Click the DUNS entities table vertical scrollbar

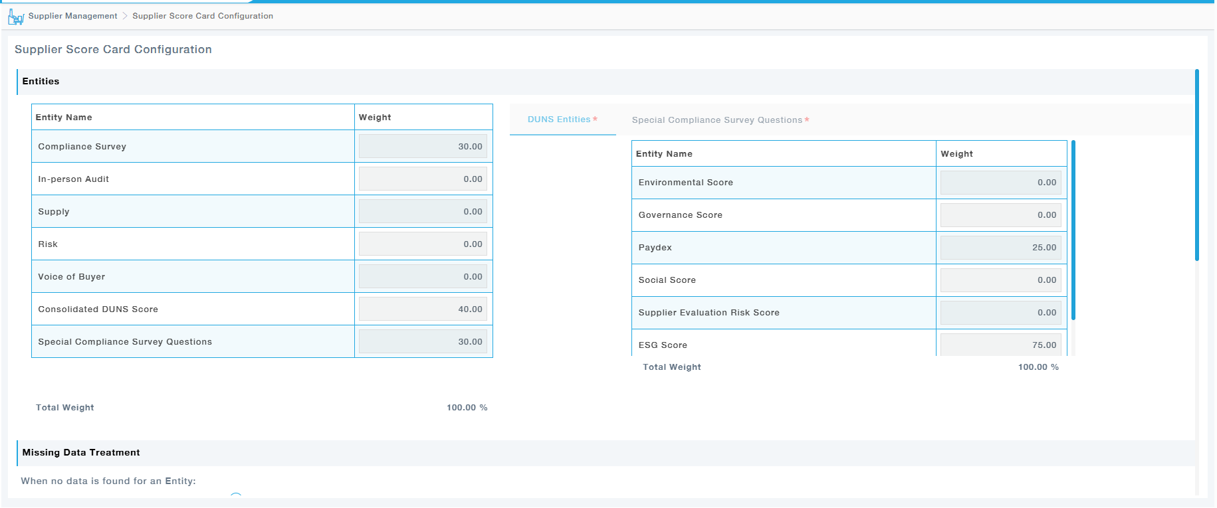pos(1073,230)
